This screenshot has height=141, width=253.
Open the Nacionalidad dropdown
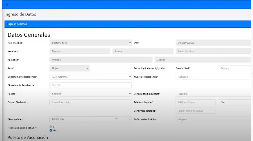pos(90,43)
